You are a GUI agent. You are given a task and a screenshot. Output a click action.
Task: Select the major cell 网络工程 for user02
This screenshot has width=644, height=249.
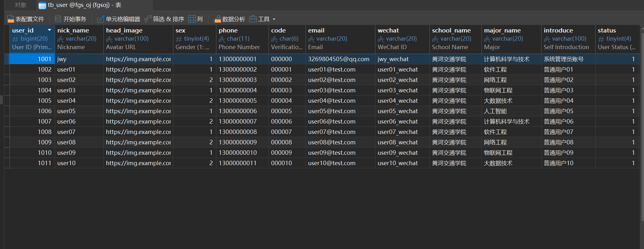click(x=511, y=80)
